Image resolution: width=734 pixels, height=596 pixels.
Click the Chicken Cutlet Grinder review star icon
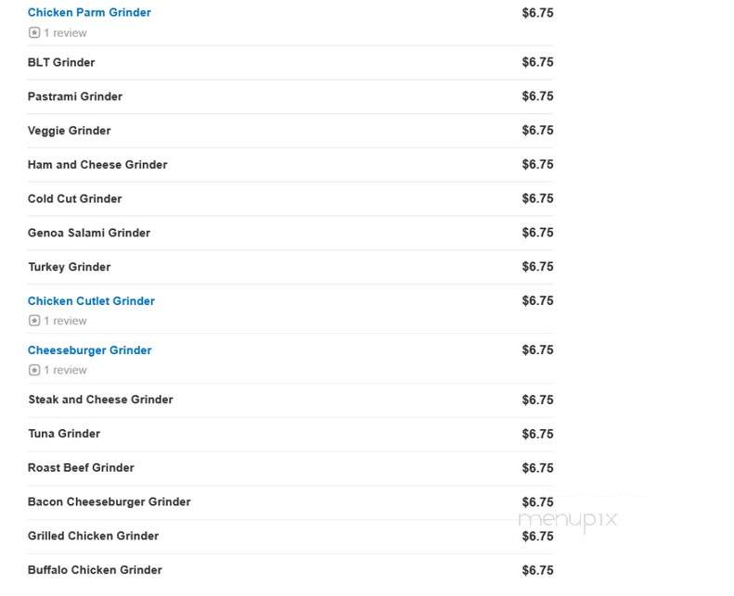34,321
